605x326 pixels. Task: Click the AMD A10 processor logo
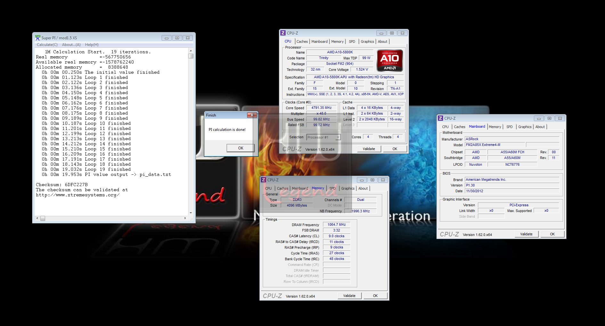tap(390, 60)
